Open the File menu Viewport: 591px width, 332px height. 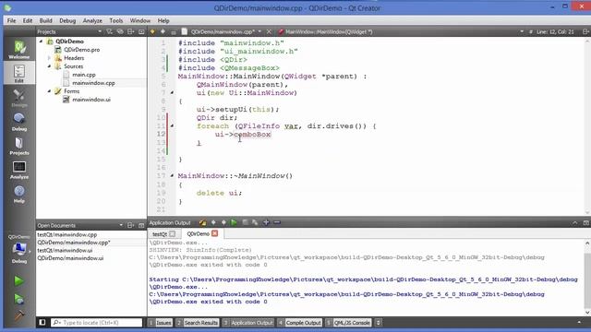(11, 20)
